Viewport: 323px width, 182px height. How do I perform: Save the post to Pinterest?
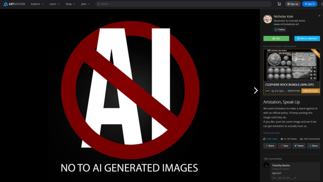[x=284, y=146]
